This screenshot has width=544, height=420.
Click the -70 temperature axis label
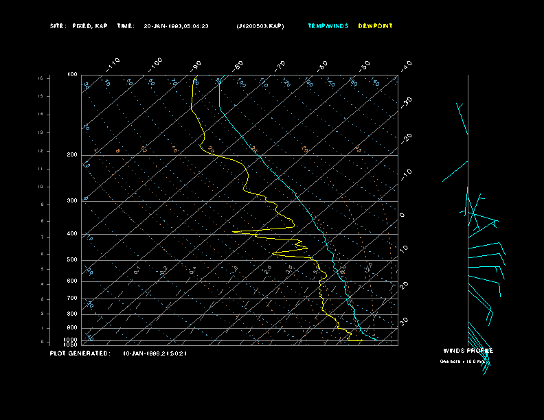[x=280, y=67]
